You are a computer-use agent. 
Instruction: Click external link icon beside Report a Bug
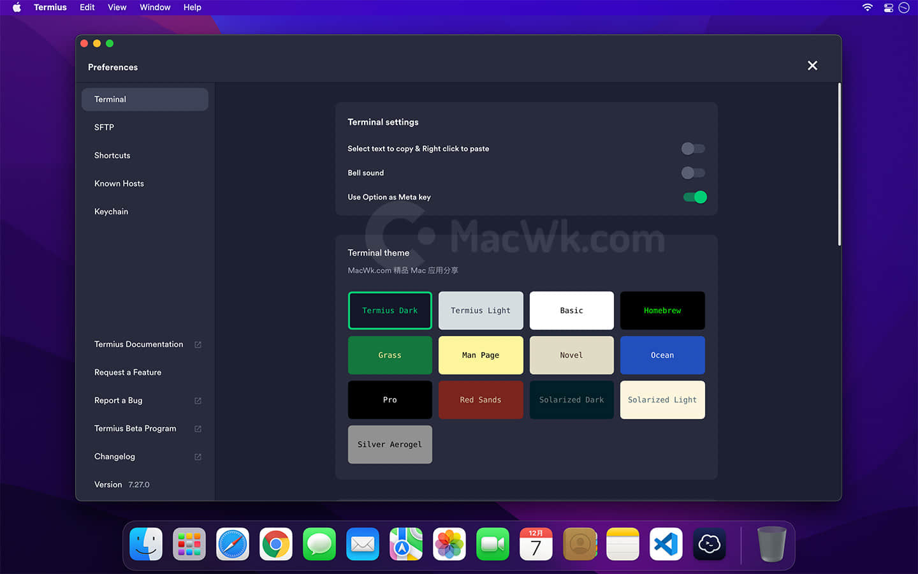click(198, 401)
